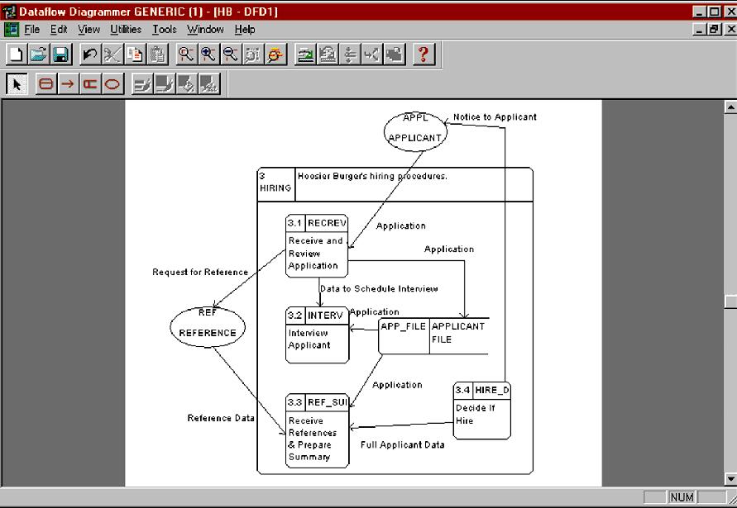Select the external entity ellipse tool
Image resolution: width=737 pixels, height=508 pixels.
[x=111, y=84]
